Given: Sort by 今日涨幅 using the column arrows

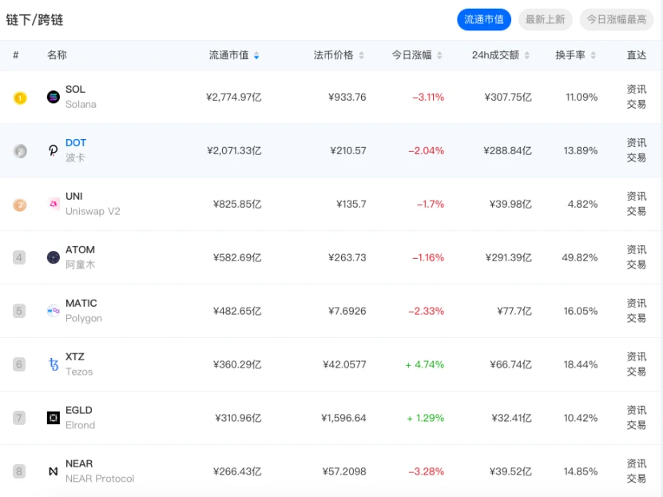Looking at the screenshot, I should [439, 55].
